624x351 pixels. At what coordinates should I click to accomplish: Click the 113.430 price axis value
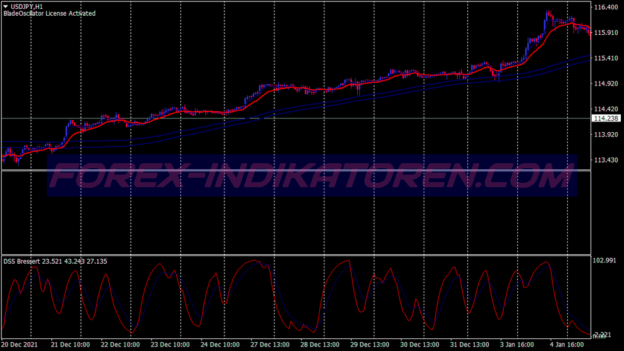[x=606, y=160]
